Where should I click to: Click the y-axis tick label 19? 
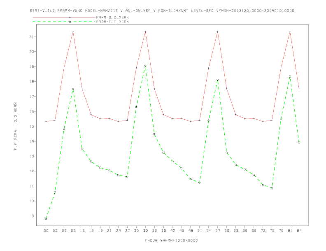[31, 67]
